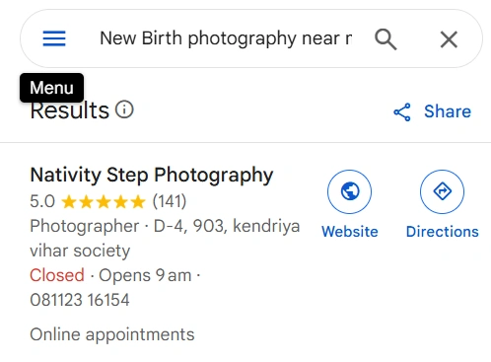
Task: Open the Website globe icon
Action: (x=350, y=191)
